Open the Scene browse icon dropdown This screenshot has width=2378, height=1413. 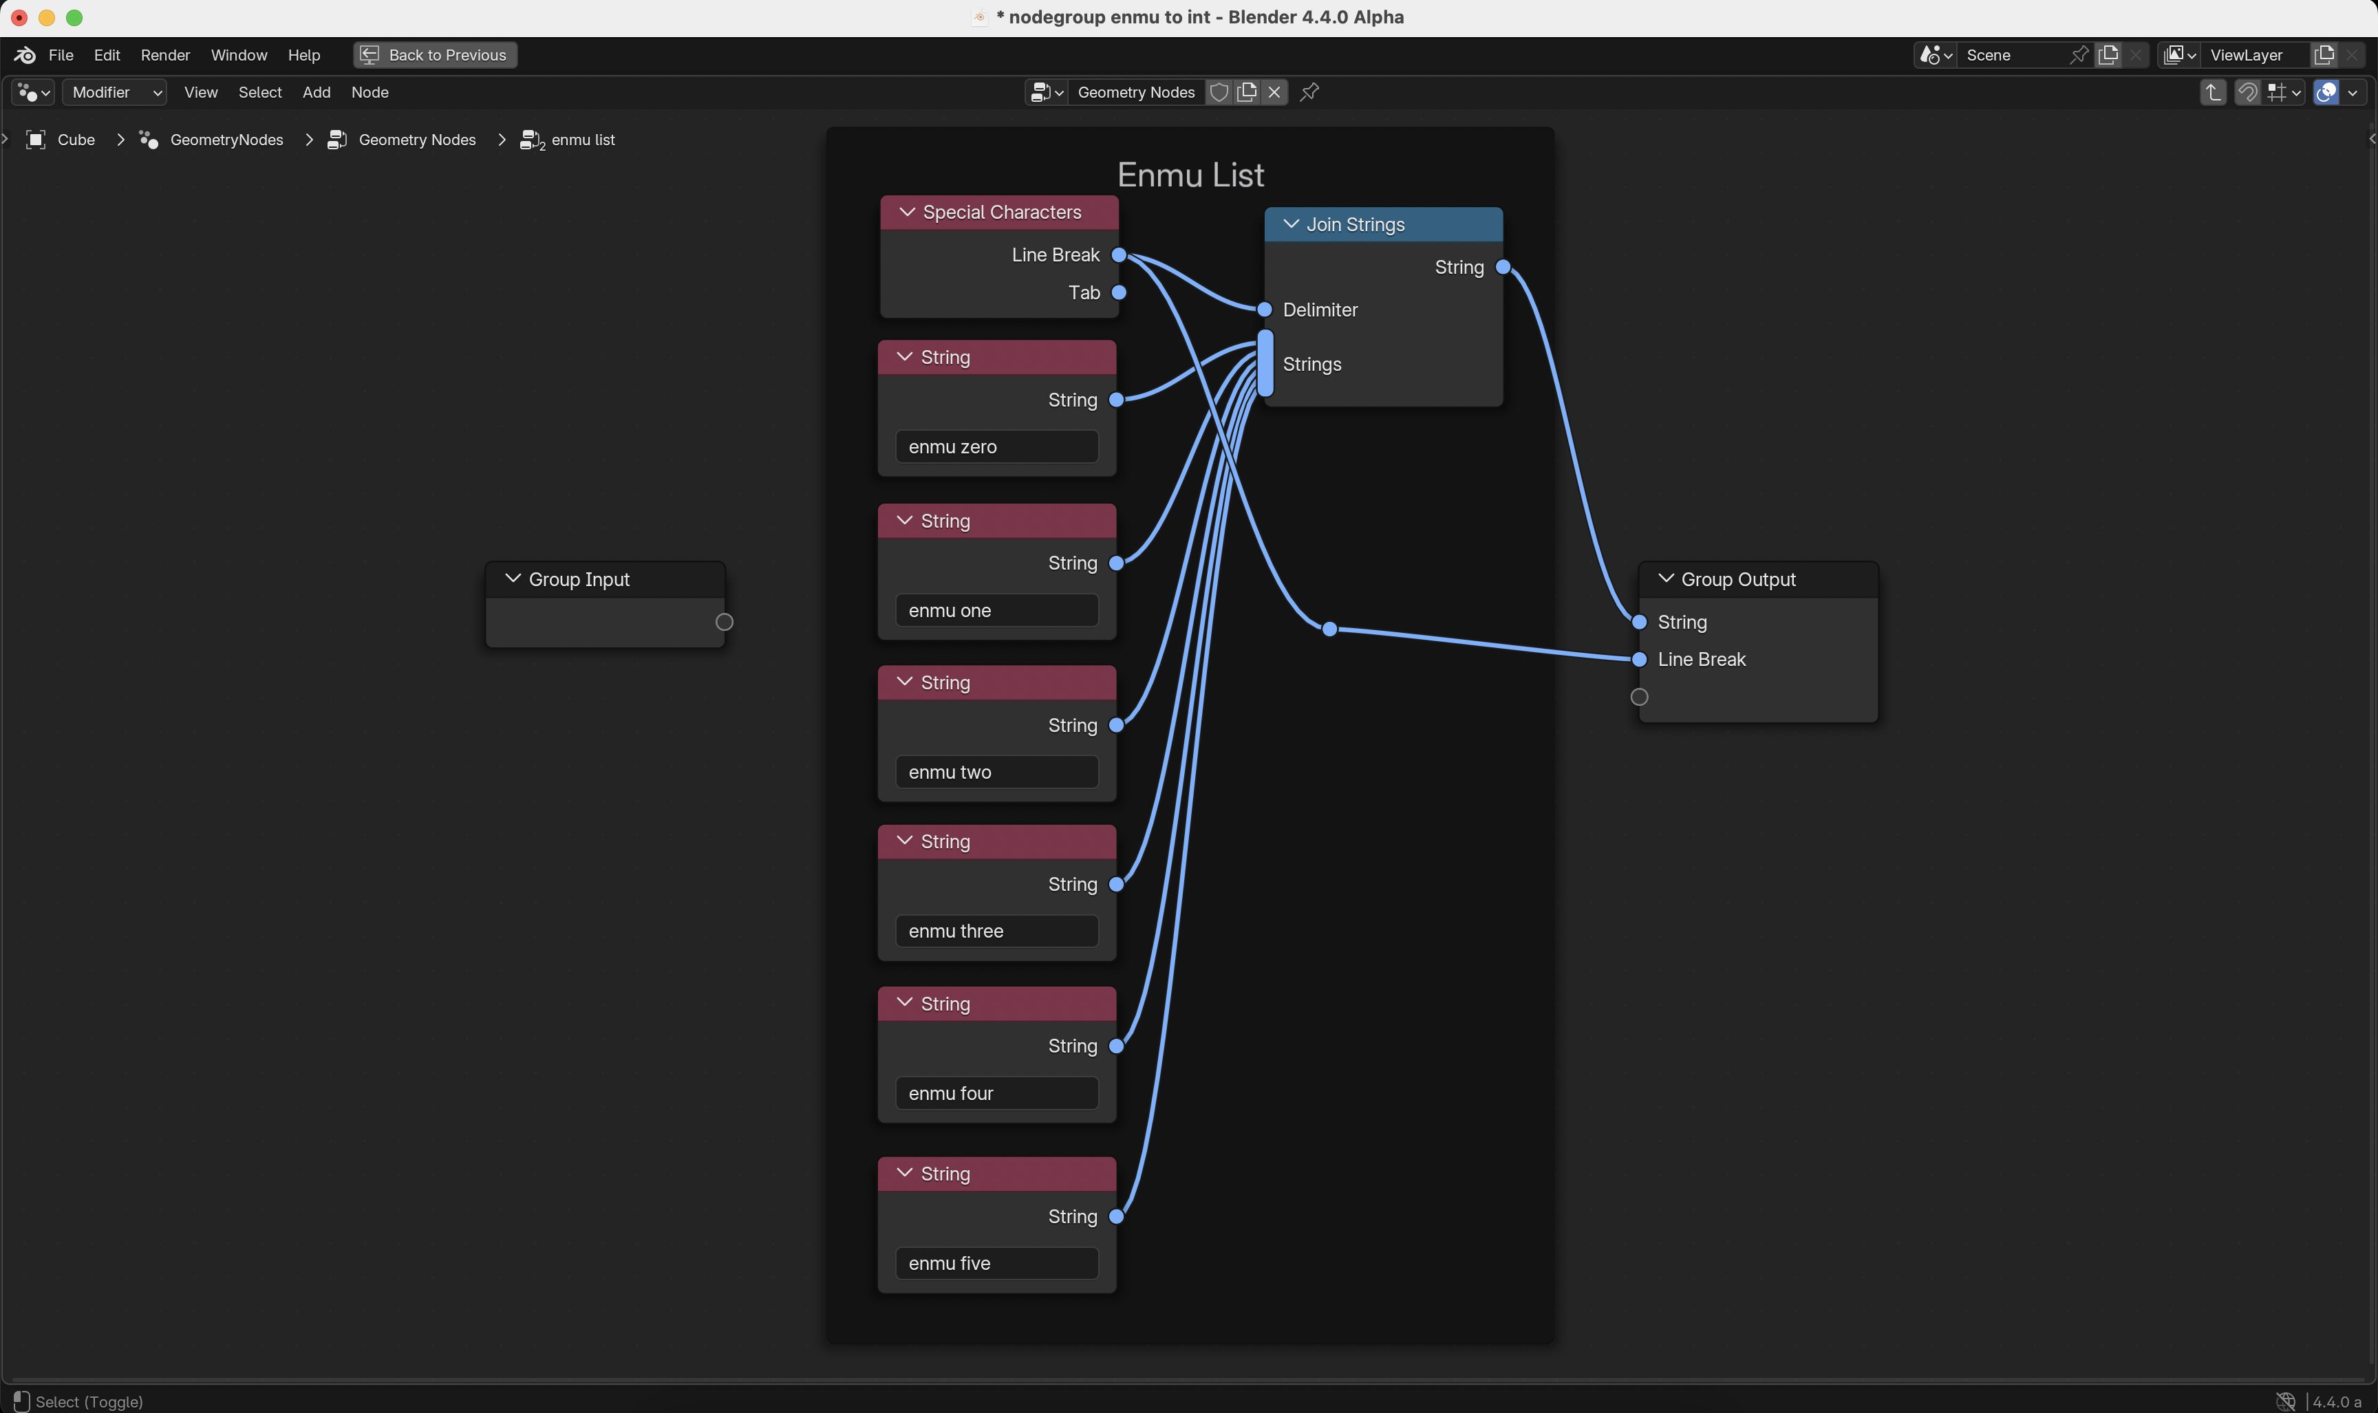pos(1936,55)
